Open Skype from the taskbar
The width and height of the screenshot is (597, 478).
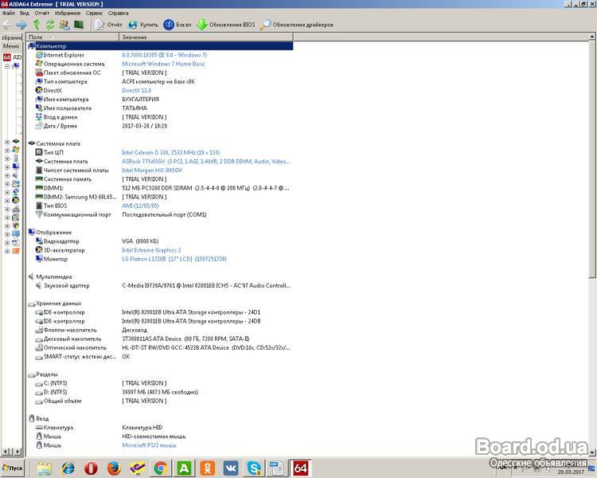[254, 468]
